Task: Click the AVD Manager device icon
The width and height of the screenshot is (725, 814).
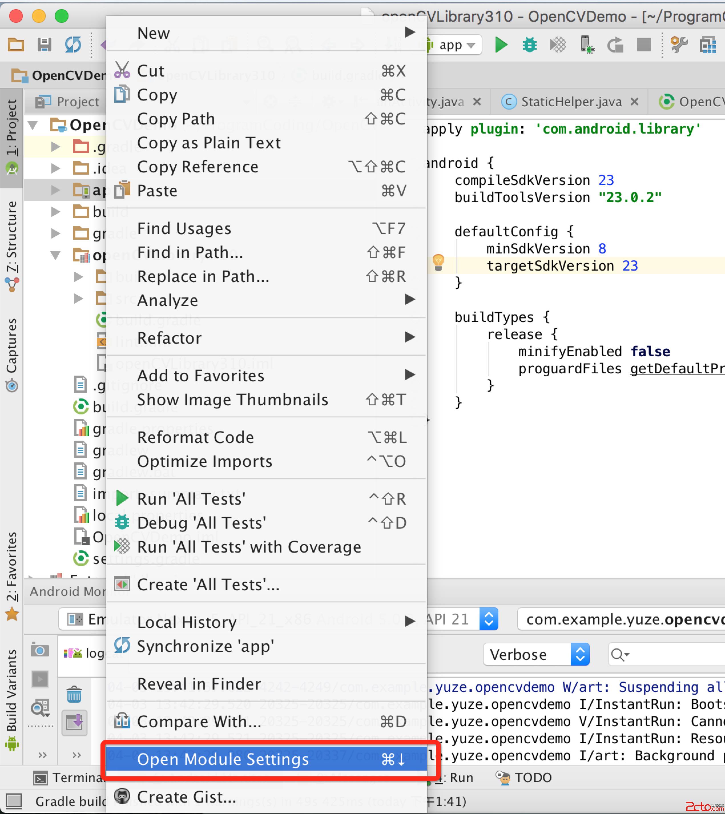Action: pyautogui.click(x=587, y=45)
